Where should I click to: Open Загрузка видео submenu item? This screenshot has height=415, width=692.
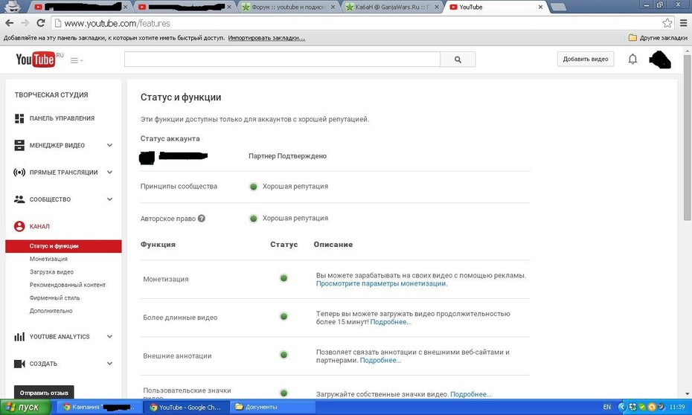pyautogui.click(x=51, y=272)
